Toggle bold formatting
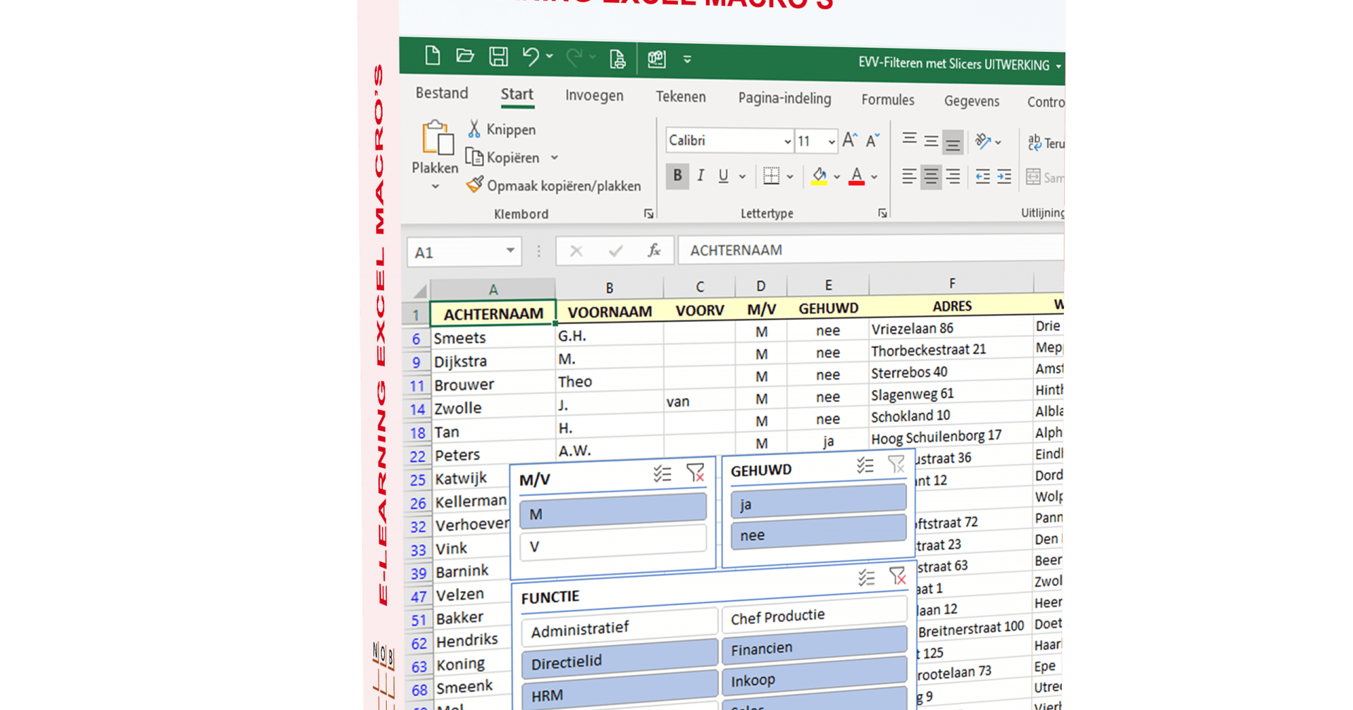This screenshot has width=1353, height=710. pos(676,175)
